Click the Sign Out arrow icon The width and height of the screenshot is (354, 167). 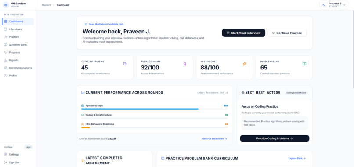(5, 163)
